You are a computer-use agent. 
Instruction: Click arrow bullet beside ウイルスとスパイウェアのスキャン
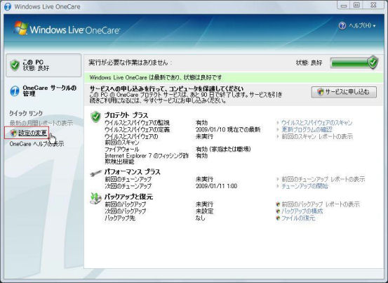278,123
